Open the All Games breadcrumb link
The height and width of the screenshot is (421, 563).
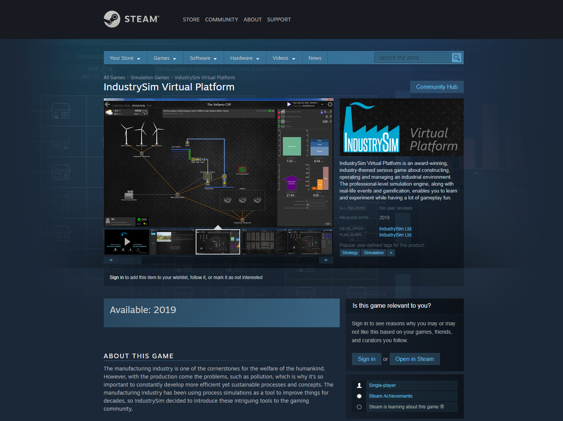point(114,77)
